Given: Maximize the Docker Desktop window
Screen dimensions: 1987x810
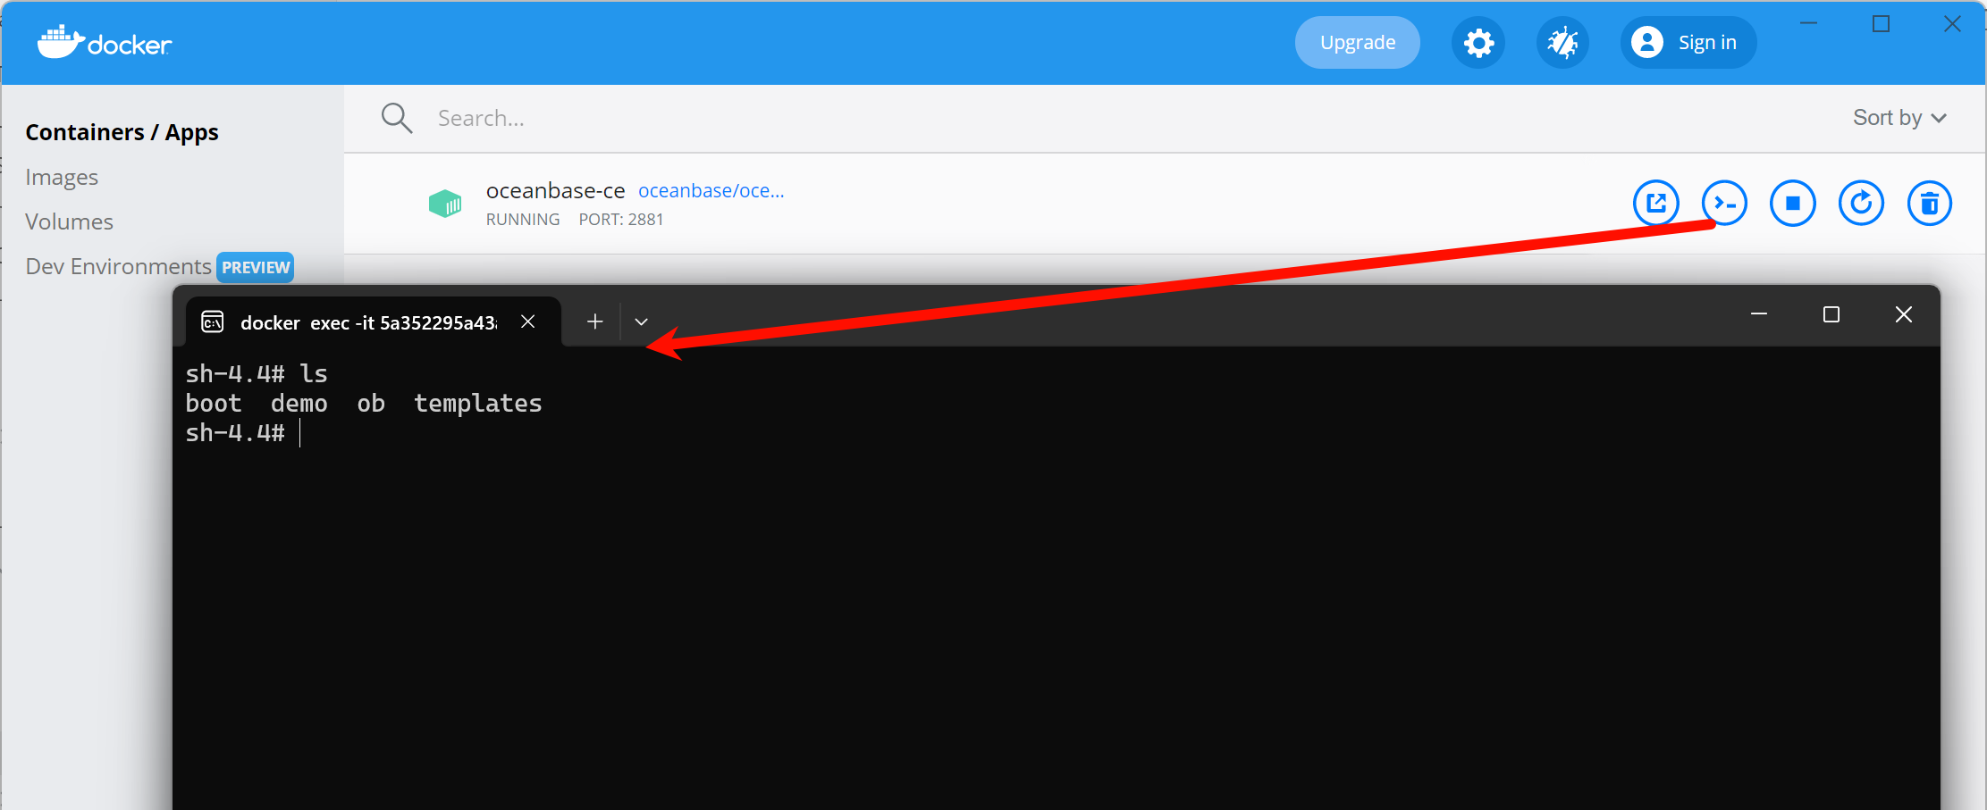Looking at the screenshot, I should (x=1882, y=24).
